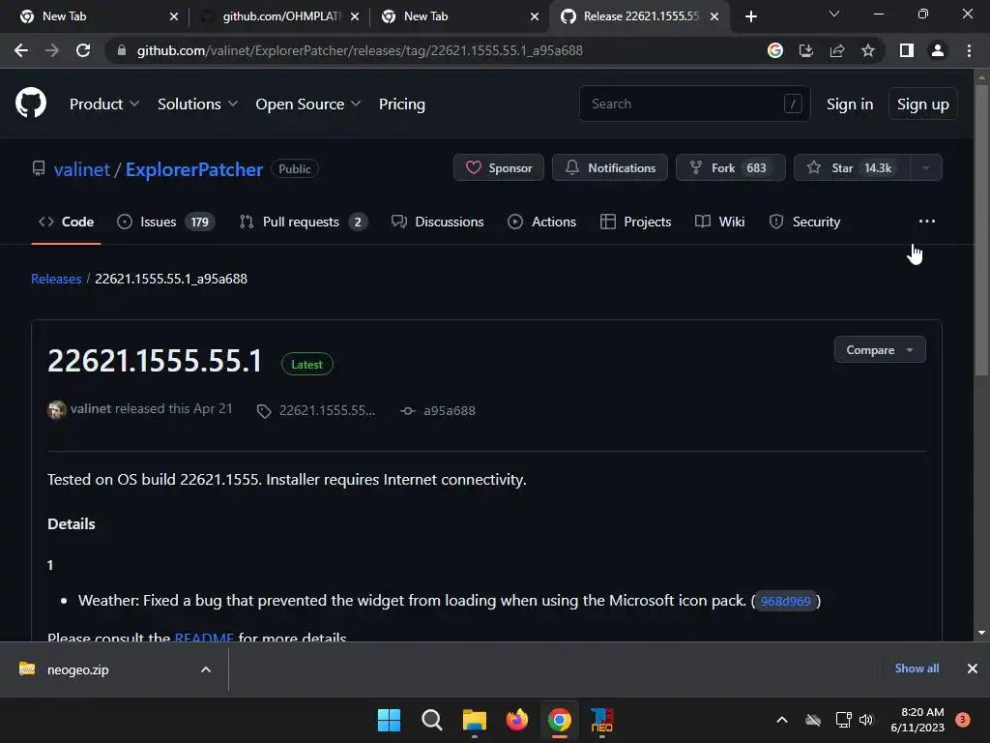Open the ExplorerPatcher repository link
This screenshot has width=990, height=743.
pyautogui.click(x=193, y=169)
